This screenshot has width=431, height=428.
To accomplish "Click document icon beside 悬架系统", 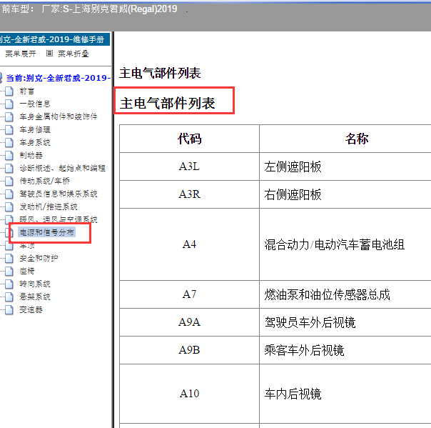I will pyautogui.click(x=9, y=297).
